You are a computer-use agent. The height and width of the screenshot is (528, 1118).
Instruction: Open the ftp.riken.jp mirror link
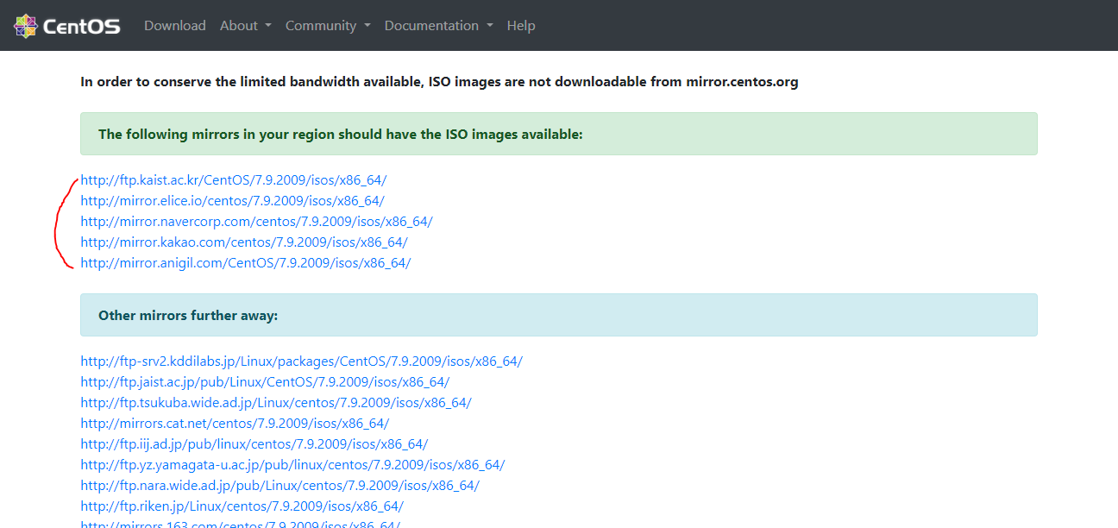point(242,506)
